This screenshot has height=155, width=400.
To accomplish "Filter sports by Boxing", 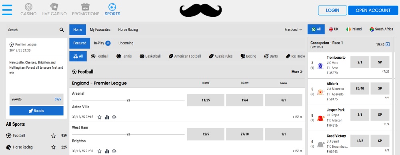I will pos(248,56).
